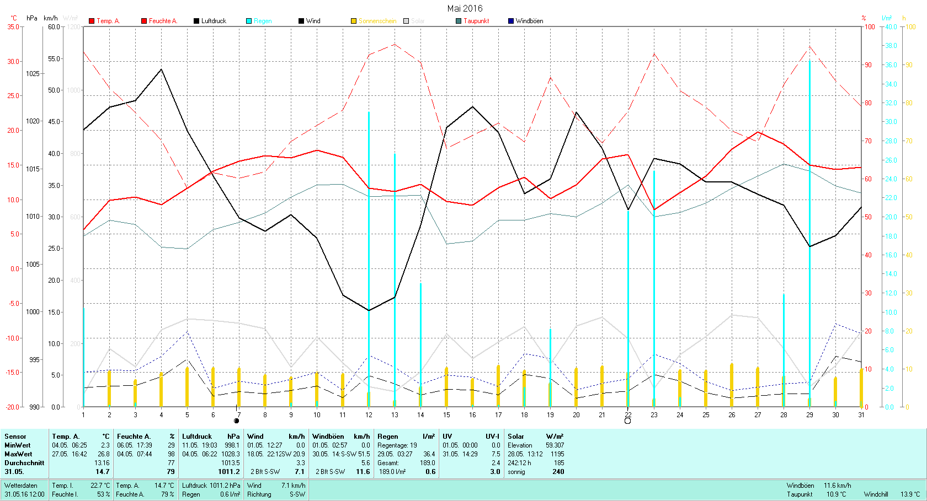
Task: Click max rain value 36.4
Action: coord(429,454)
